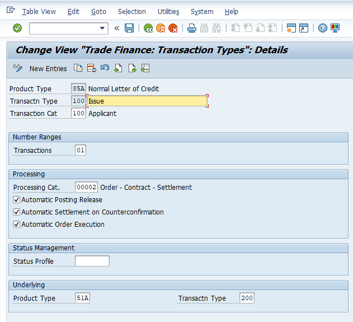The image size is (353, 322).
Task: Disable Automatic Order Execution checkbox
Action: click(x=17, y=225)
